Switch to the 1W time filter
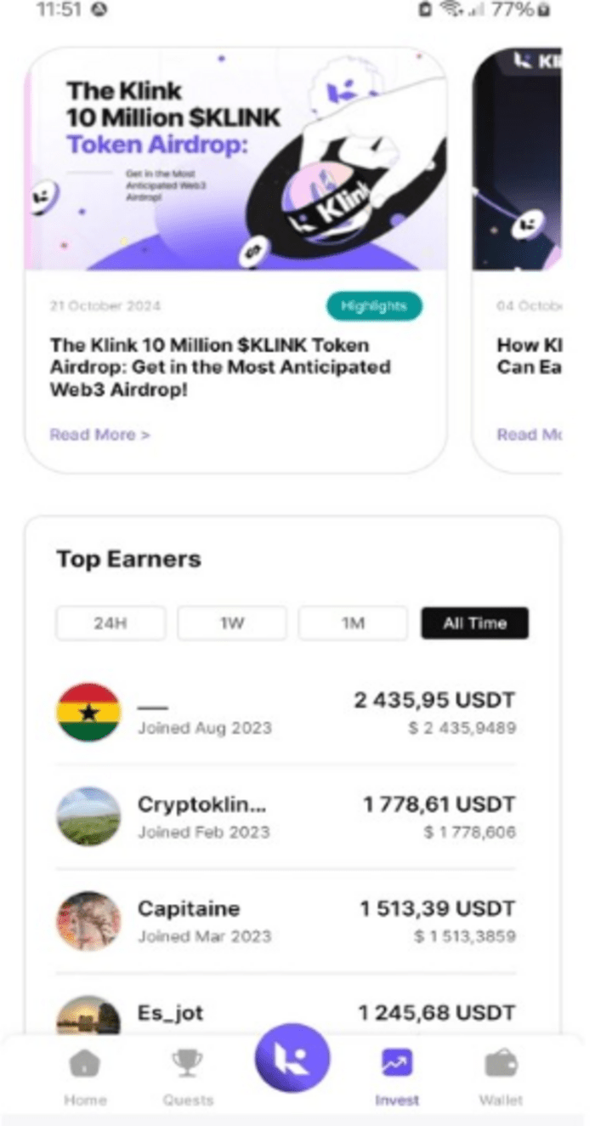Screen dimensions: 595x1126 point(232,623)
